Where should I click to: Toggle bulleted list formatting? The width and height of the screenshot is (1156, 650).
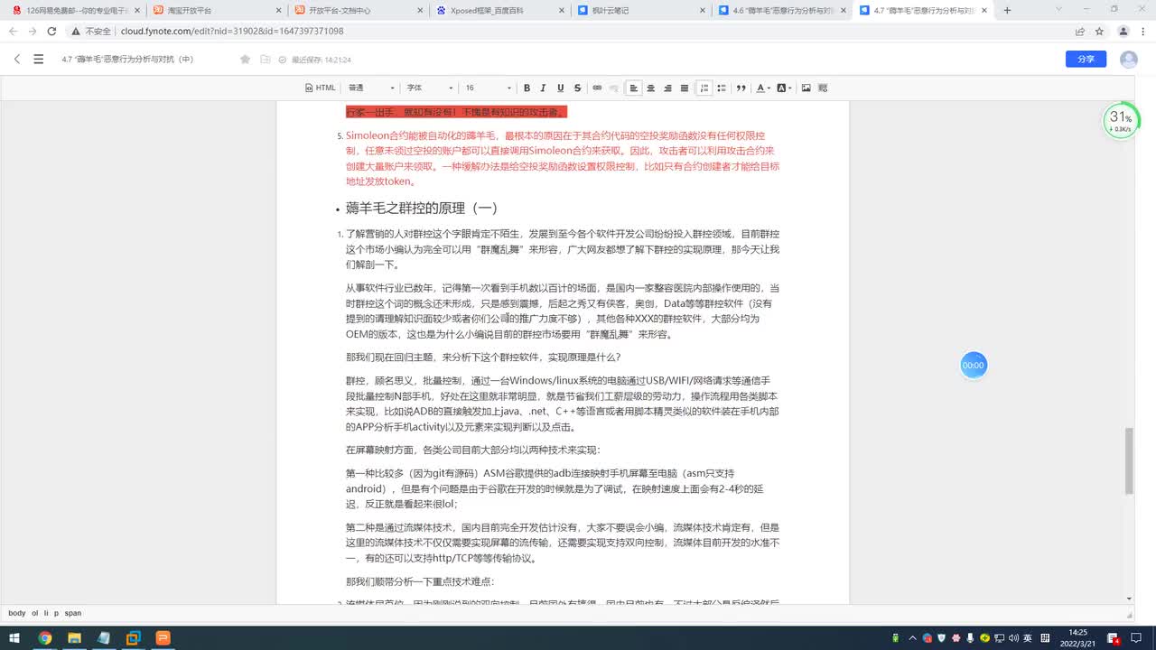coord(721,88)
